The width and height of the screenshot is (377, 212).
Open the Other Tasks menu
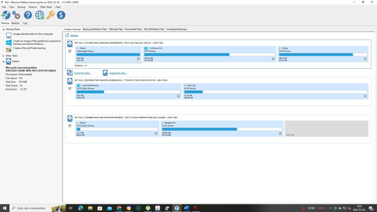pos(46,7)
